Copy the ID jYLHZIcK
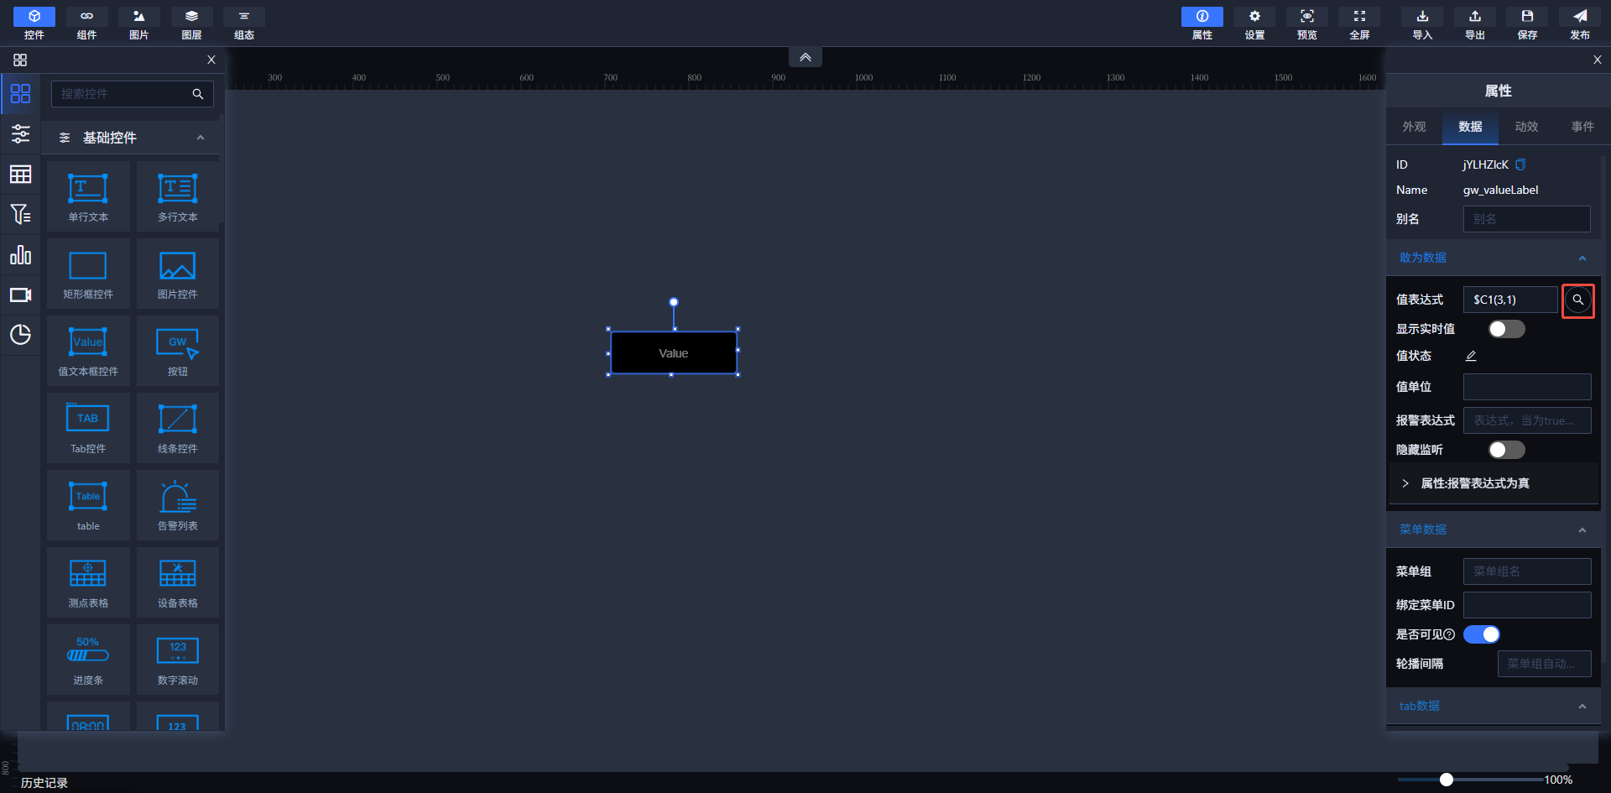This screenshot has width=1611, height=793. (1520, 164)
